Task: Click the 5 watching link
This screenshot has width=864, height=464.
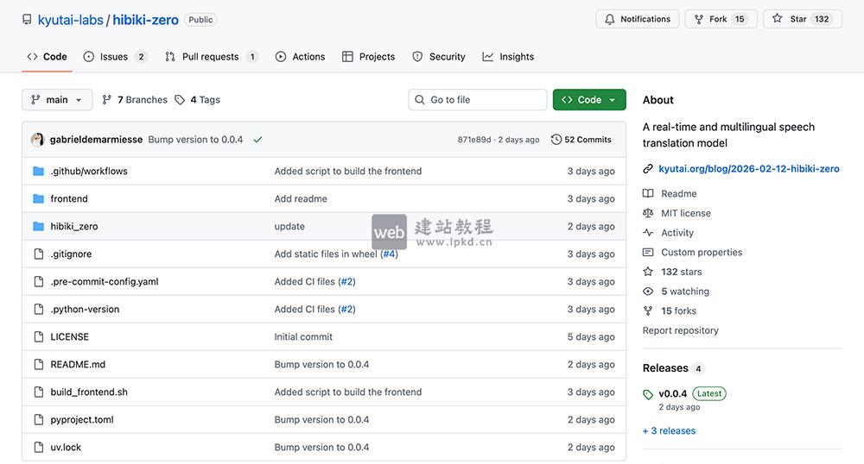Action: (x=684, y=292)
